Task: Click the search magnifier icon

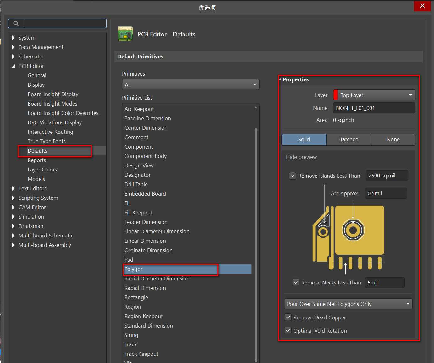Action: tap(16, 23)
